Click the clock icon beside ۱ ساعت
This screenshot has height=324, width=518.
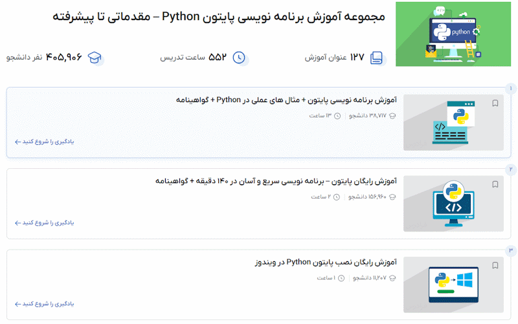click(x=341, y=278)
